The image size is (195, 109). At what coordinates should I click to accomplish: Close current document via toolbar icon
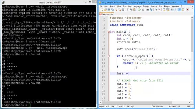click(x=116, y=10)
